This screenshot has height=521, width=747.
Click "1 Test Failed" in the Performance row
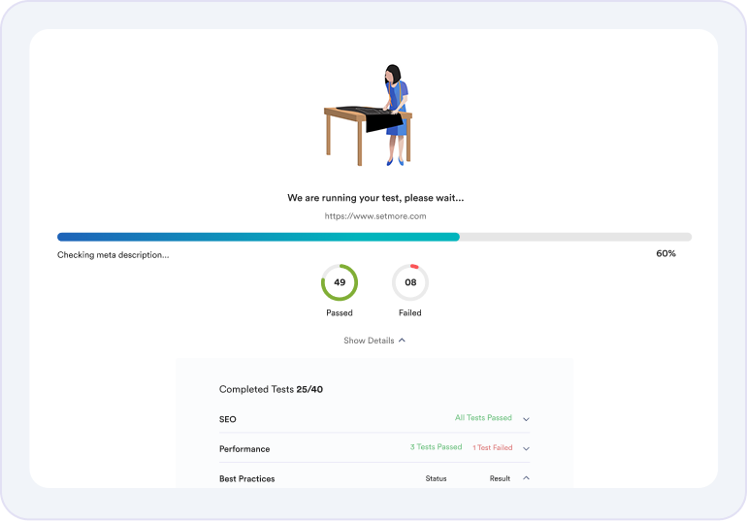(x=493, y=448)
